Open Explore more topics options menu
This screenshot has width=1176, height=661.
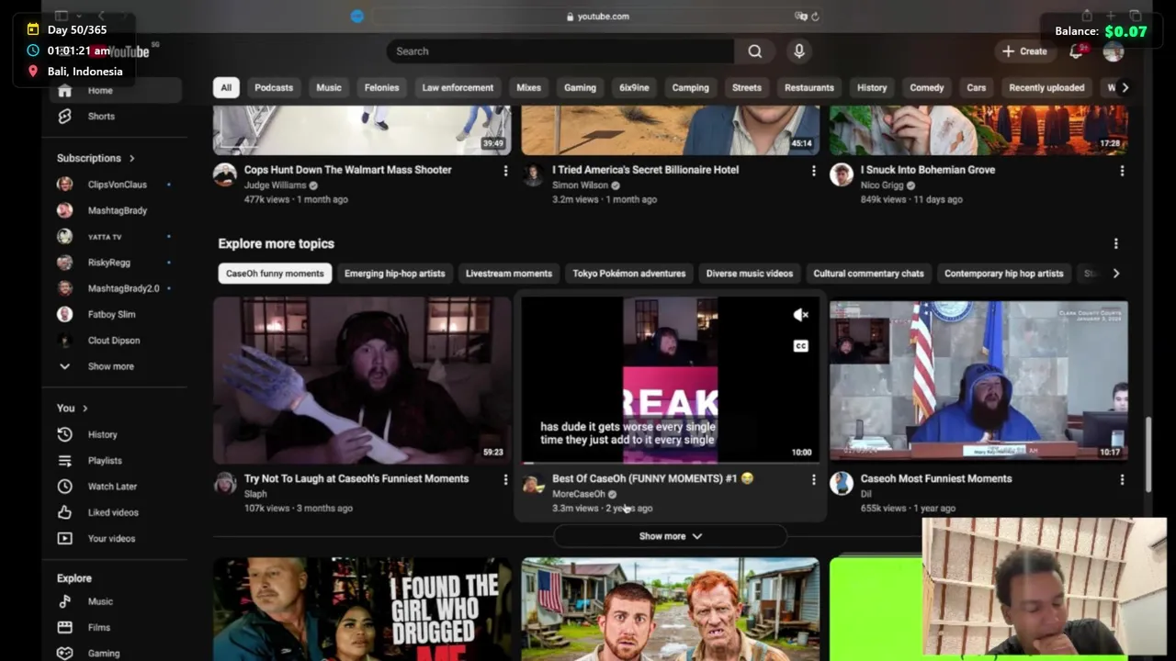tap(1115, 243)
